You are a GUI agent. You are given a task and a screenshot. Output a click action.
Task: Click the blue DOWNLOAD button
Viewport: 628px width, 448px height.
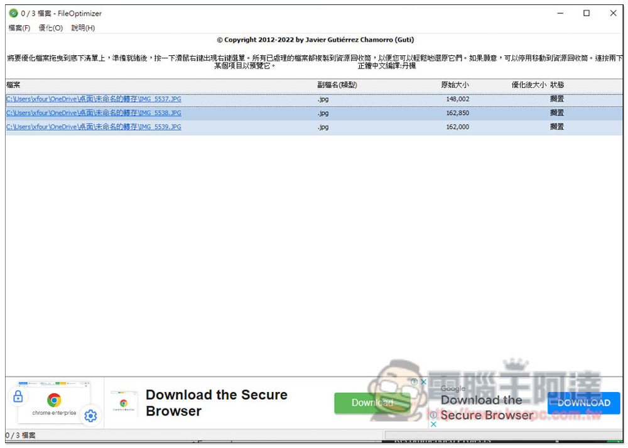[x=583, y=403]
